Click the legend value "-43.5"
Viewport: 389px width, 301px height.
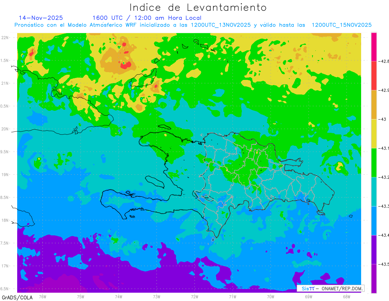[x=384, y=264]
